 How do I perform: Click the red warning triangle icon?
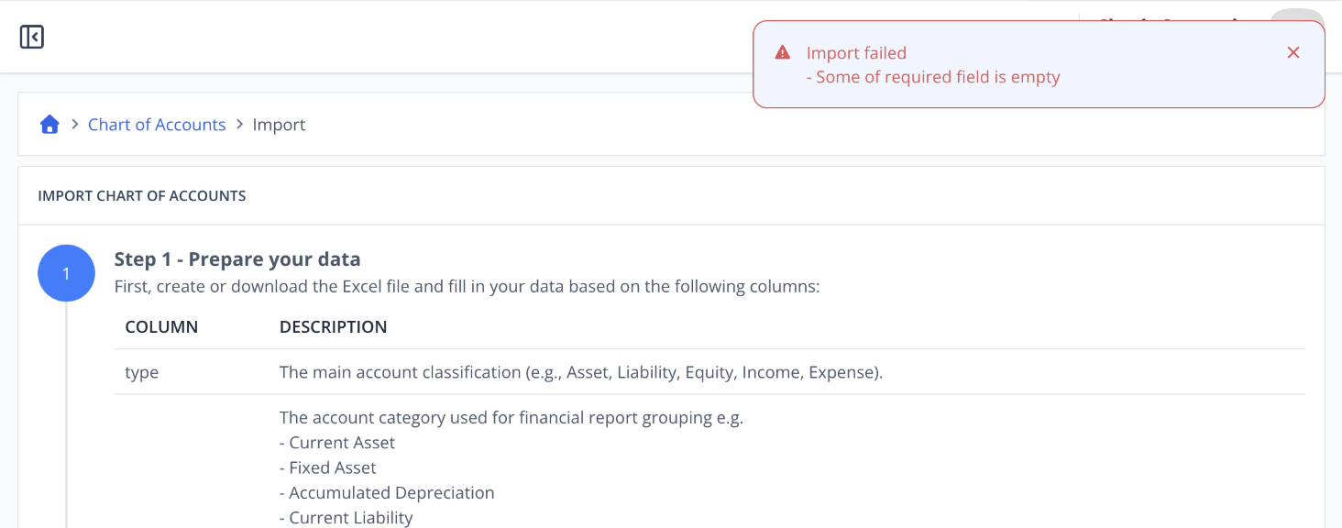783,52
